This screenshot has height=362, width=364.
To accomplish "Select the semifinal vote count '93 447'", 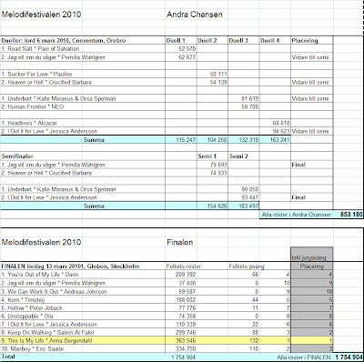I will point(250,197).
